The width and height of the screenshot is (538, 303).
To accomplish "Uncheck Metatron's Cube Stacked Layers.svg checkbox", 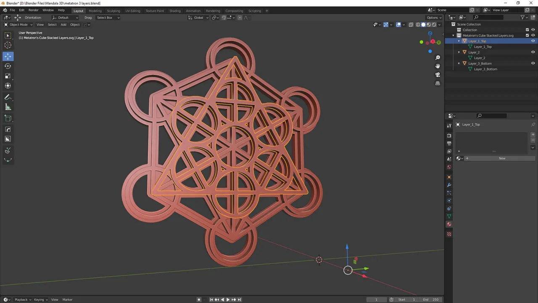I will point(527,35).
